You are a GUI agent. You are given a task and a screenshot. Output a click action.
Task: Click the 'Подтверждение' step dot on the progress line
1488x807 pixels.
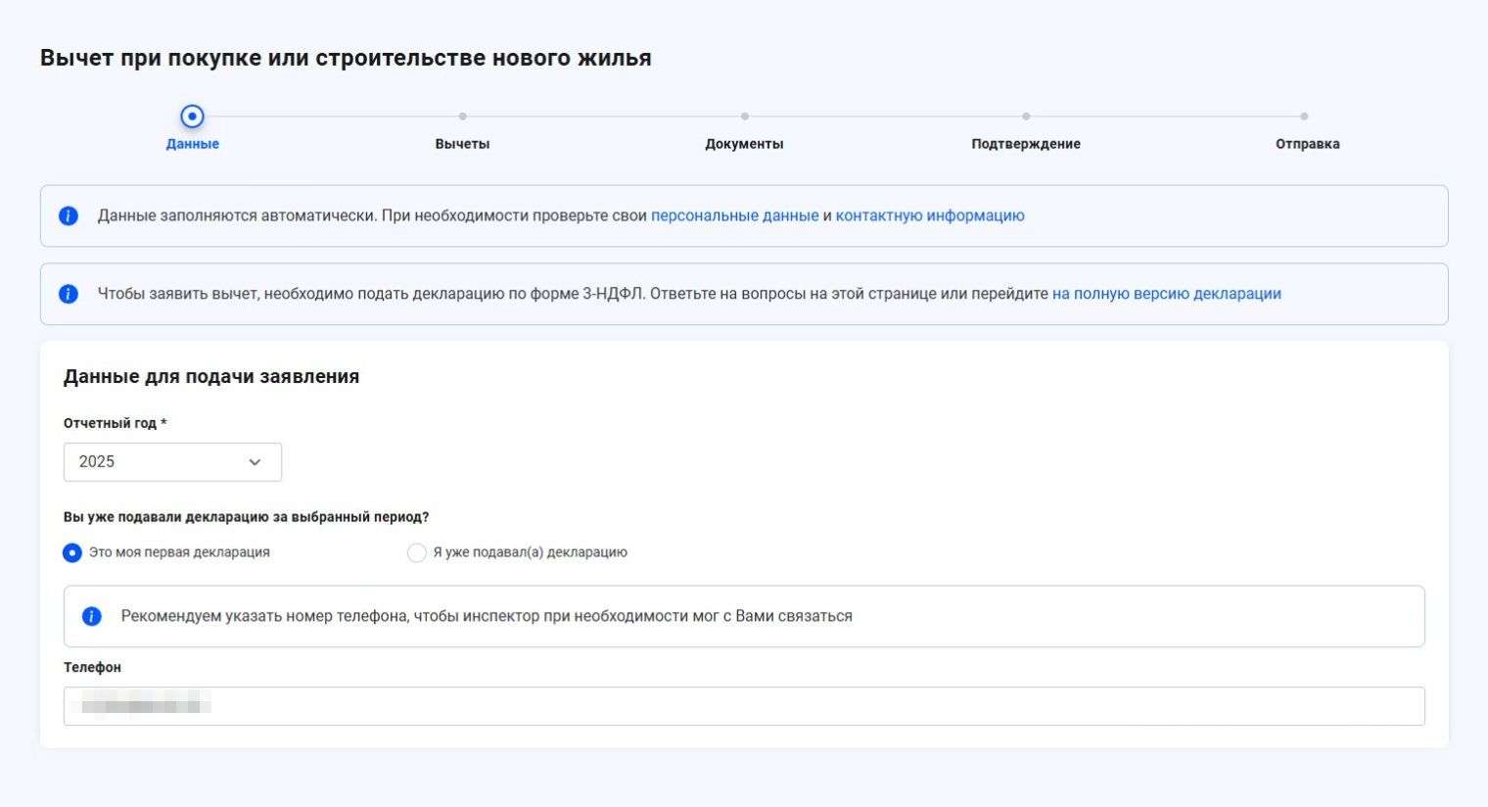coord(1026,117)
